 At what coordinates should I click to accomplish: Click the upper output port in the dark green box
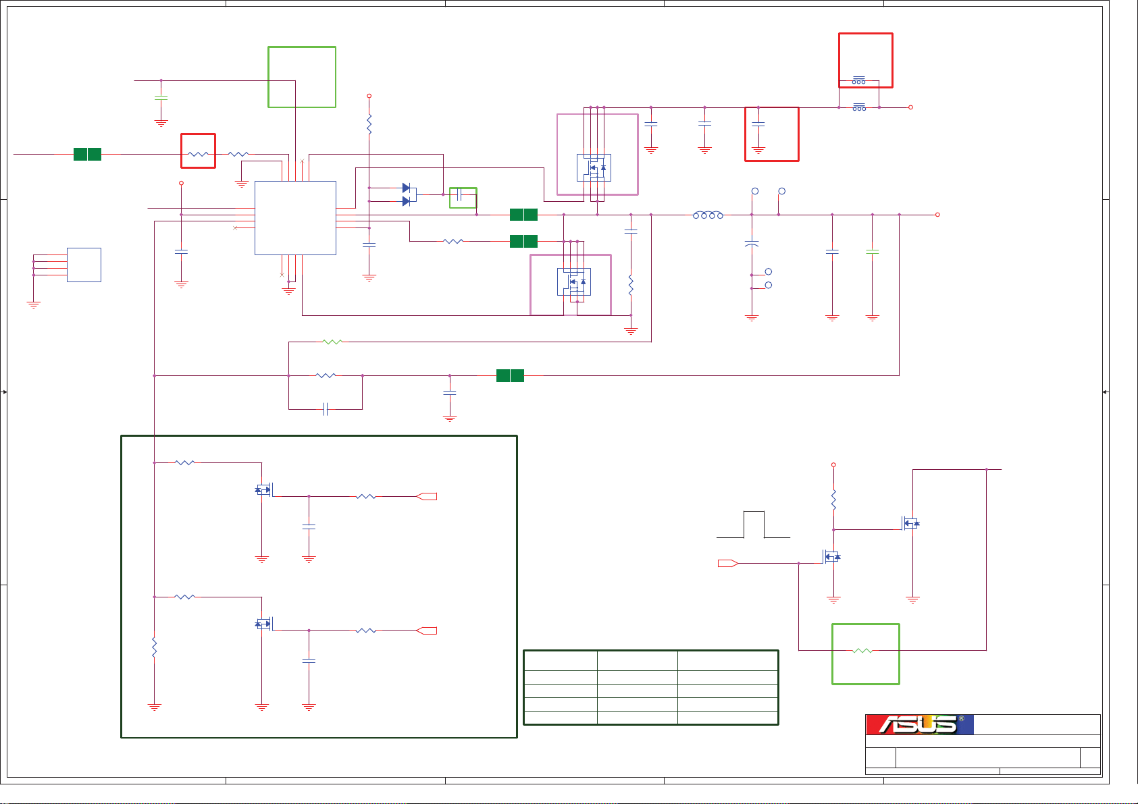(426, 496)
